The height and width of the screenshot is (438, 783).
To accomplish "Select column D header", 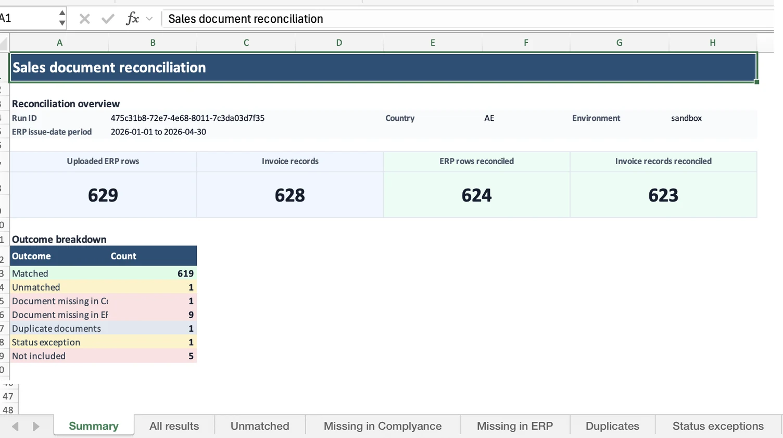I will 339,43.
